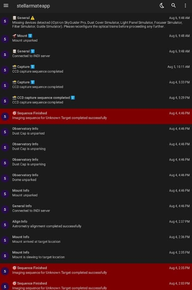The image size is (192, 290).
Task: Open Aug 4 5:33 PM Capture notification
Action: (x=96, y=85)
